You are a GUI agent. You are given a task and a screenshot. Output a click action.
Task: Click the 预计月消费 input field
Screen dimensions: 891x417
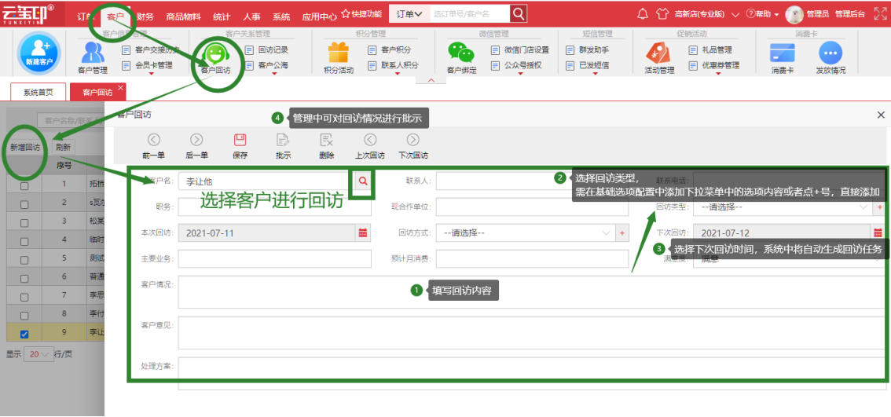click(x=533, y=258)
